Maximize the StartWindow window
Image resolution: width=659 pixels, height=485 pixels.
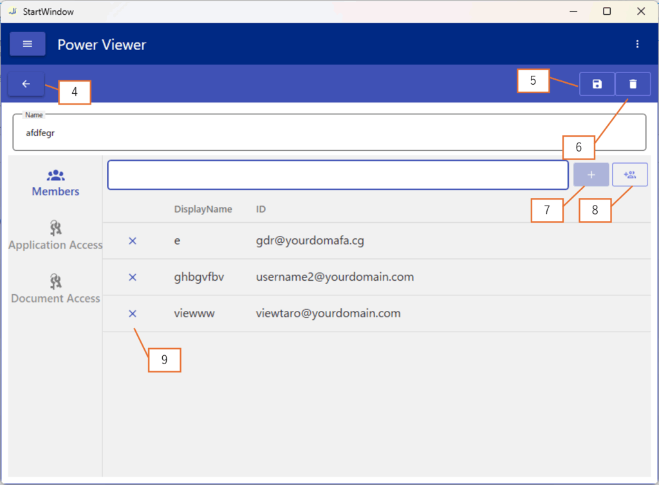tap(606, 12)
